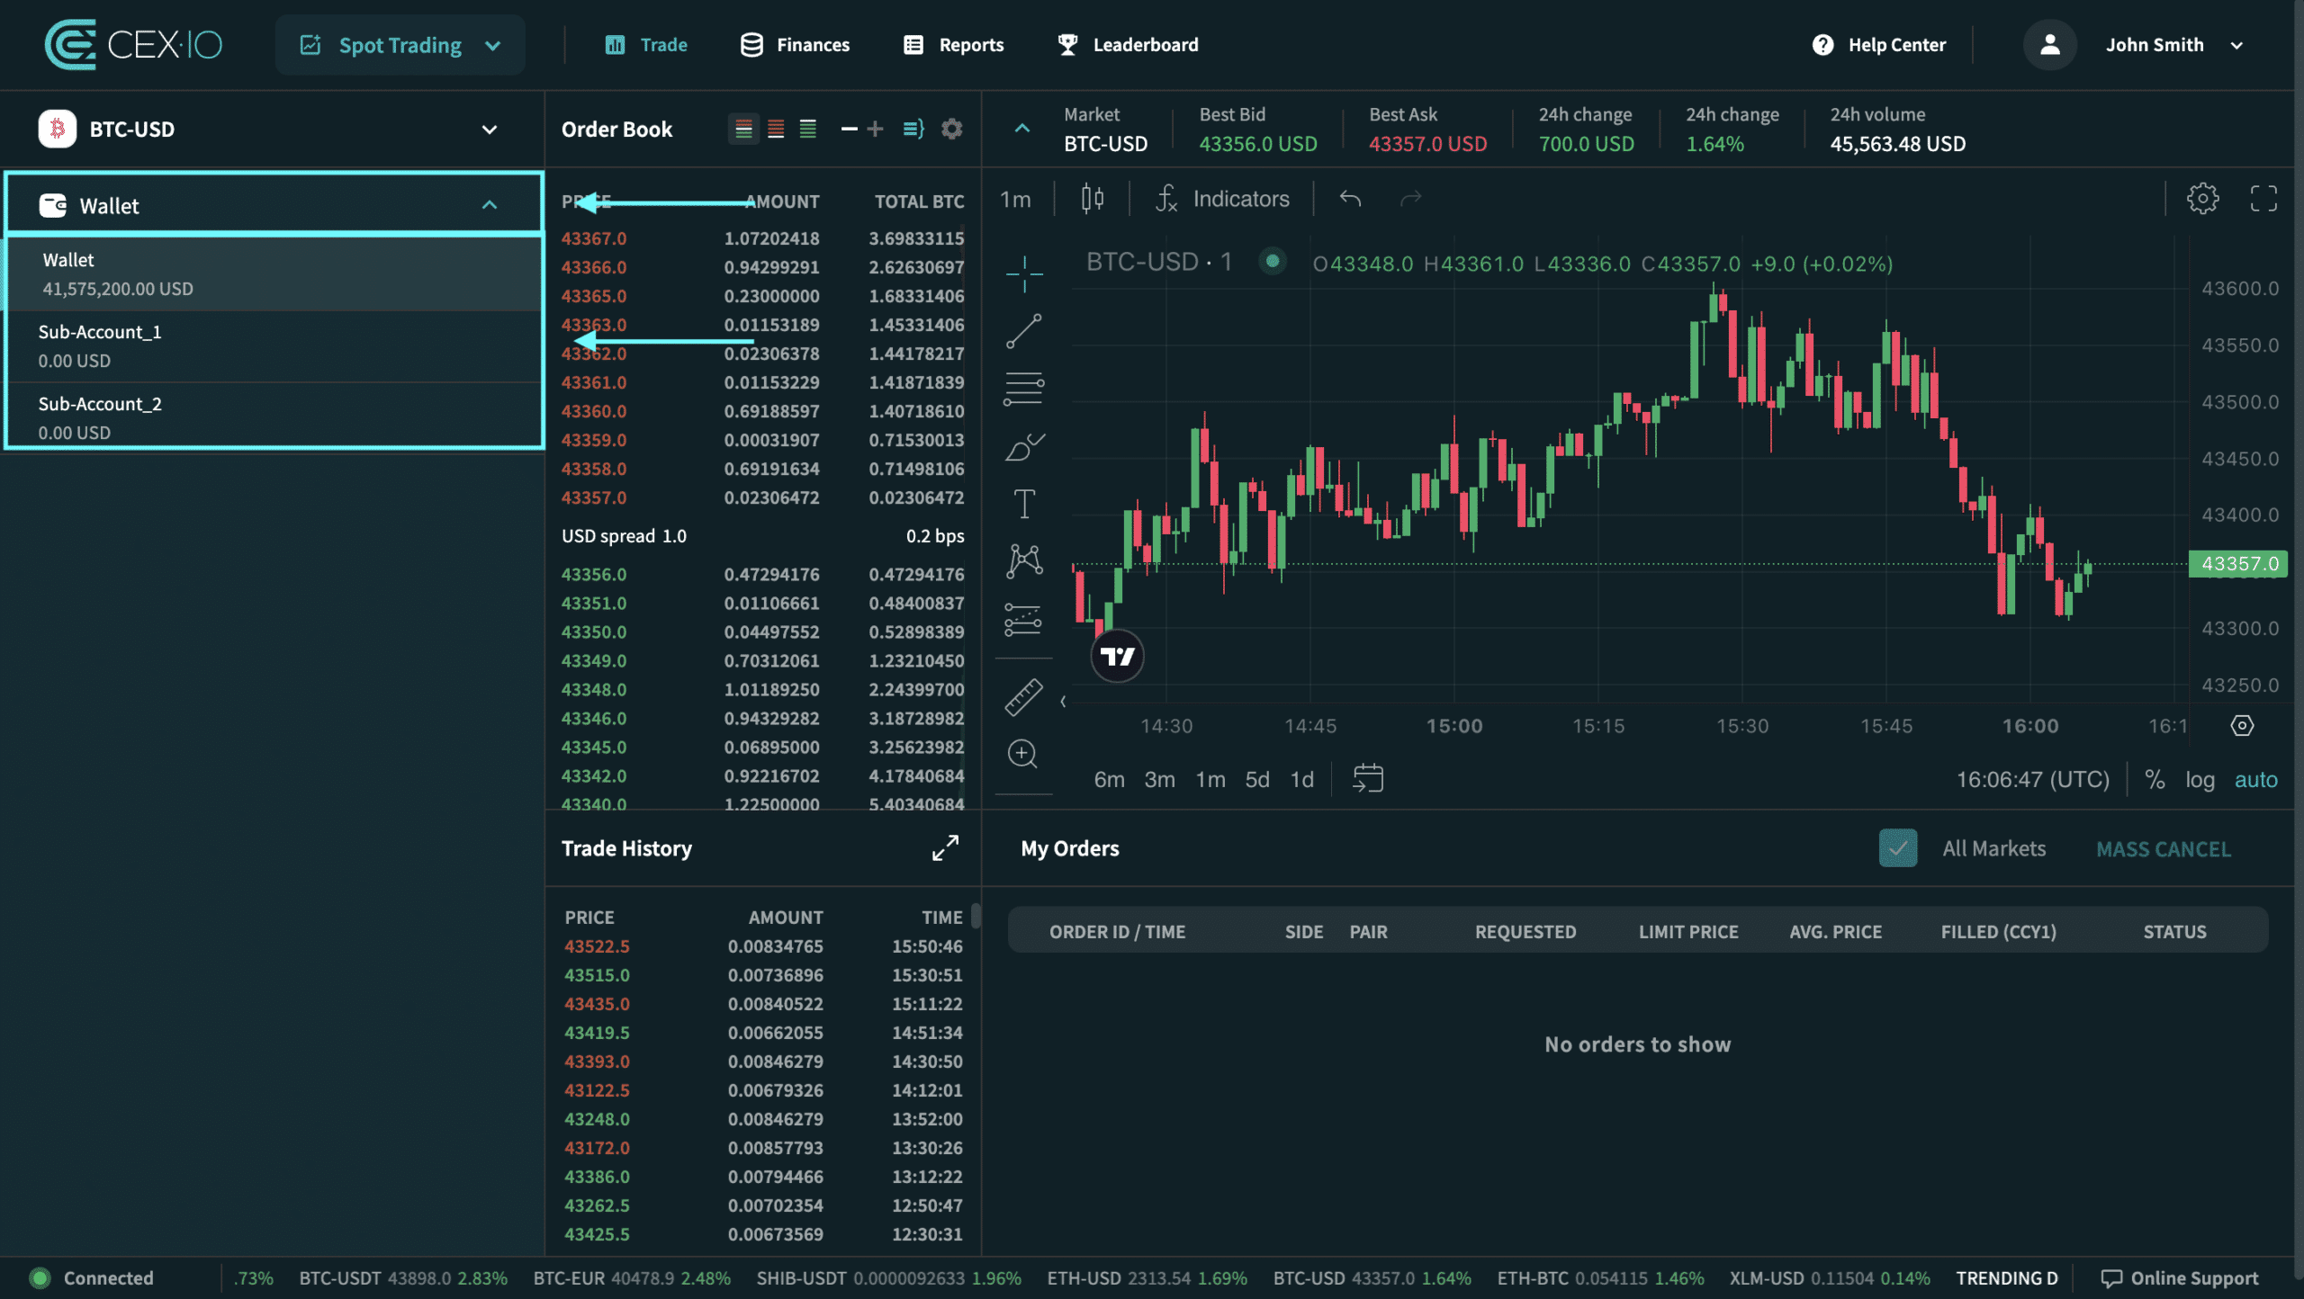The image size is (2304, 1299).
Task: Select the text annotation tool
Action: point(1024,504)
